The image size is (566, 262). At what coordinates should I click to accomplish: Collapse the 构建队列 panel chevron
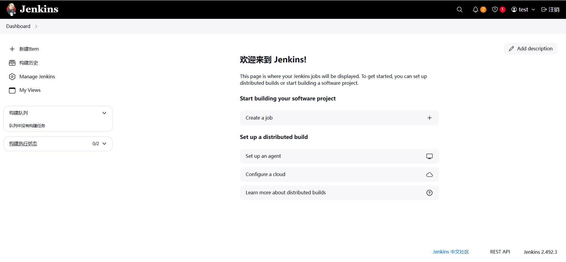click(104, 113)
